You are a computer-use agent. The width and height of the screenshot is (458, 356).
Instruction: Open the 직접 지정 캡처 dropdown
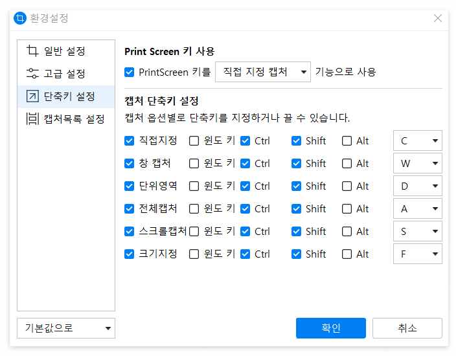(263, 72)
